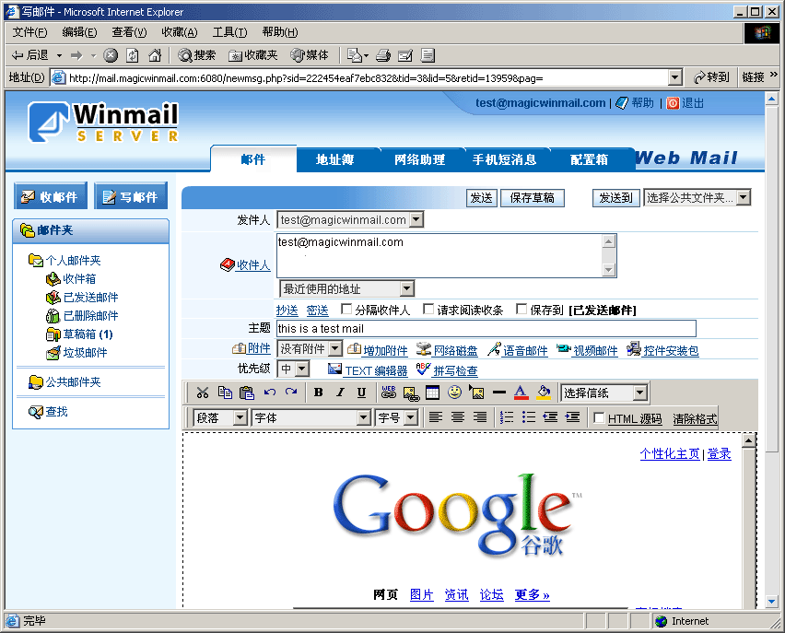Viewport: 785px width, 633px height.
Task: Switch to the 地址簿 tab
Action: point(335,159)
